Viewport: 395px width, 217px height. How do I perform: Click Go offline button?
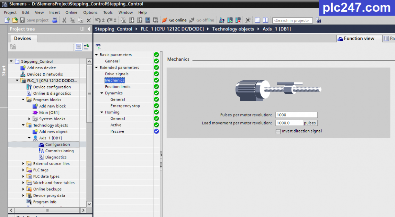[x=202, y=20]
